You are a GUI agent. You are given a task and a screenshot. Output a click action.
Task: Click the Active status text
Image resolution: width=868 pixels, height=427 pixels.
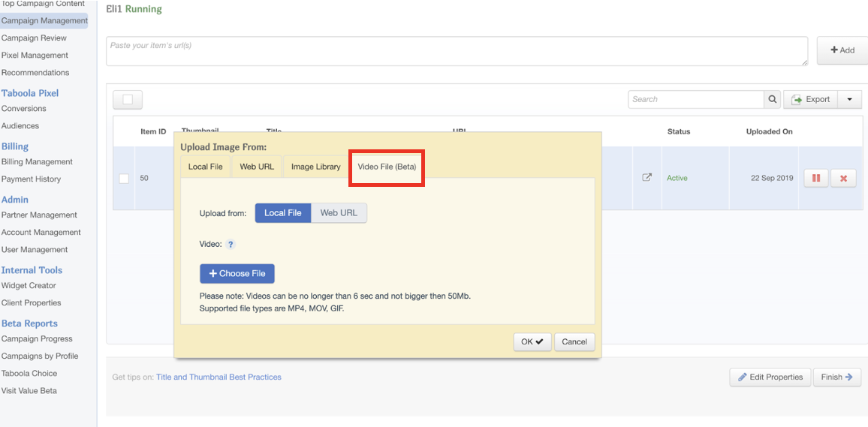tap(677, 178)
